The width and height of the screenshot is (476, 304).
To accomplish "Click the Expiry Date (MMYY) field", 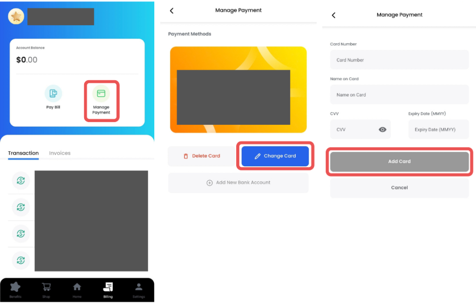I will tap(438, 129).
